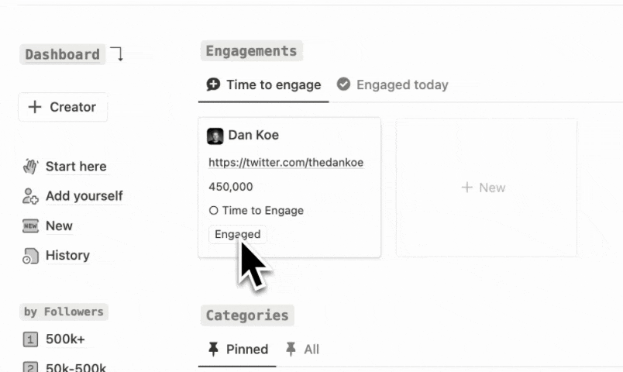Click the NEW badge icon in sidebar
Screen dimensions: 623x372
(x=30, y=226)
